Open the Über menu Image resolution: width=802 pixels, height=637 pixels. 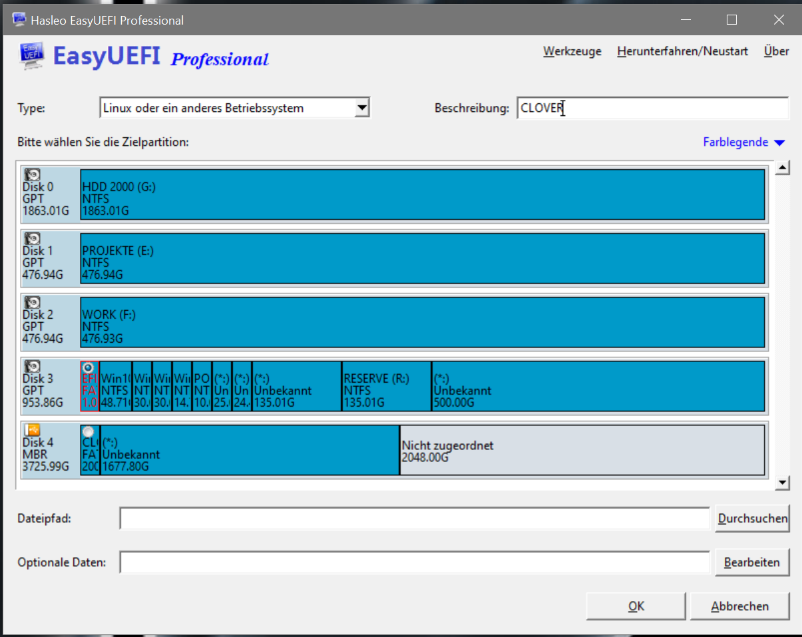point(777,51)
